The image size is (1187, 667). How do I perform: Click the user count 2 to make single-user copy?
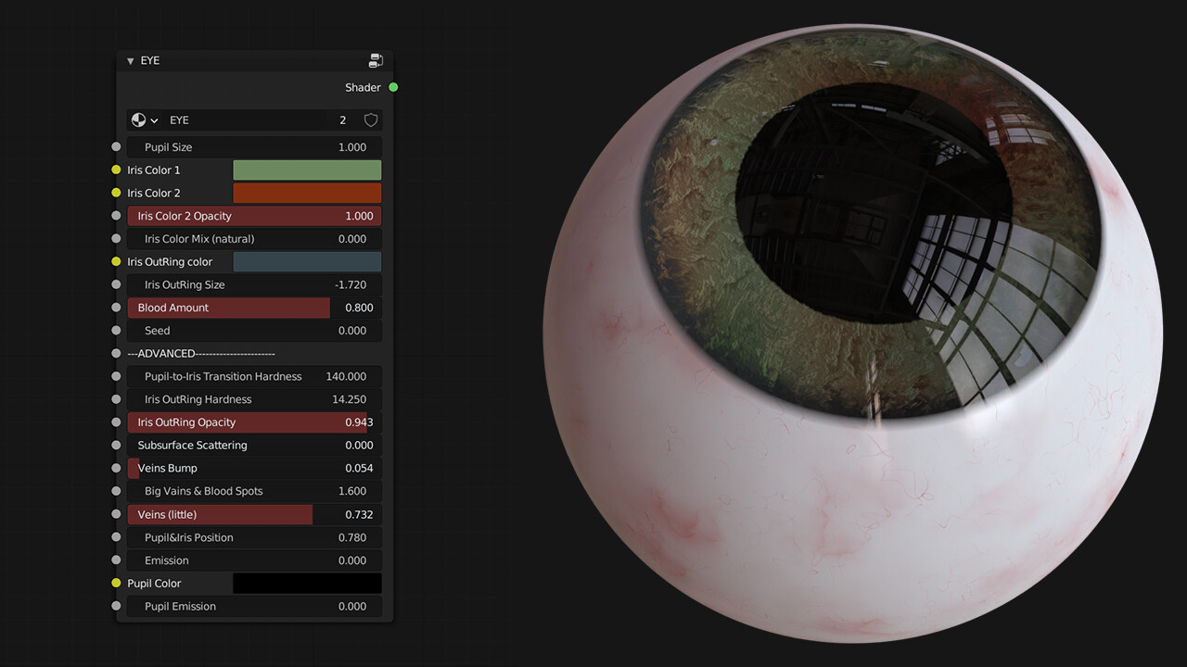[342, 120]
